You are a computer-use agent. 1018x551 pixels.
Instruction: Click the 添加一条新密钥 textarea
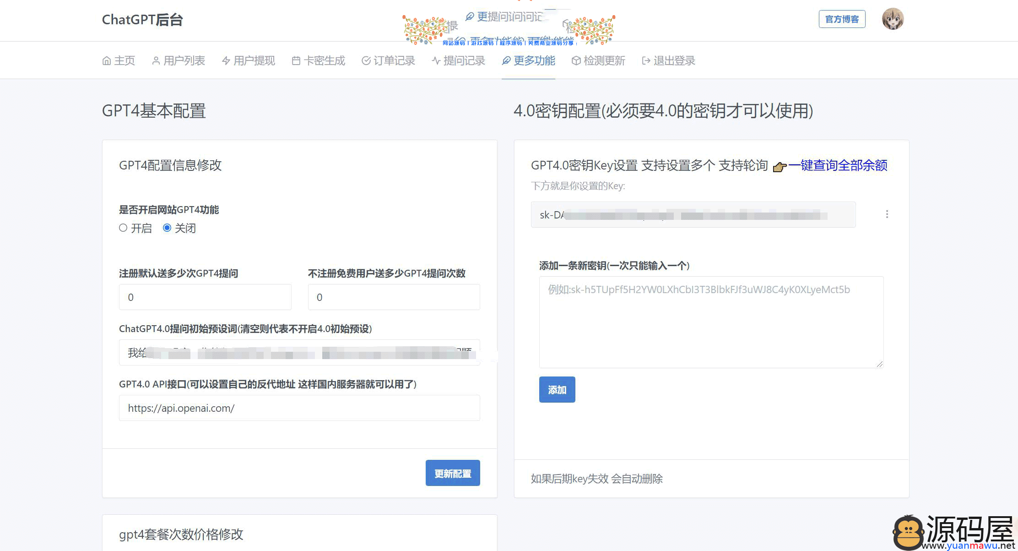pos(711,322)
